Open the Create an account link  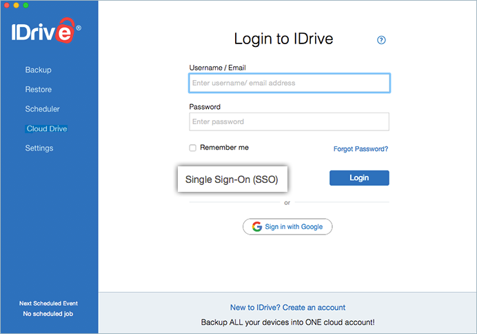click(x=287, y=308)
